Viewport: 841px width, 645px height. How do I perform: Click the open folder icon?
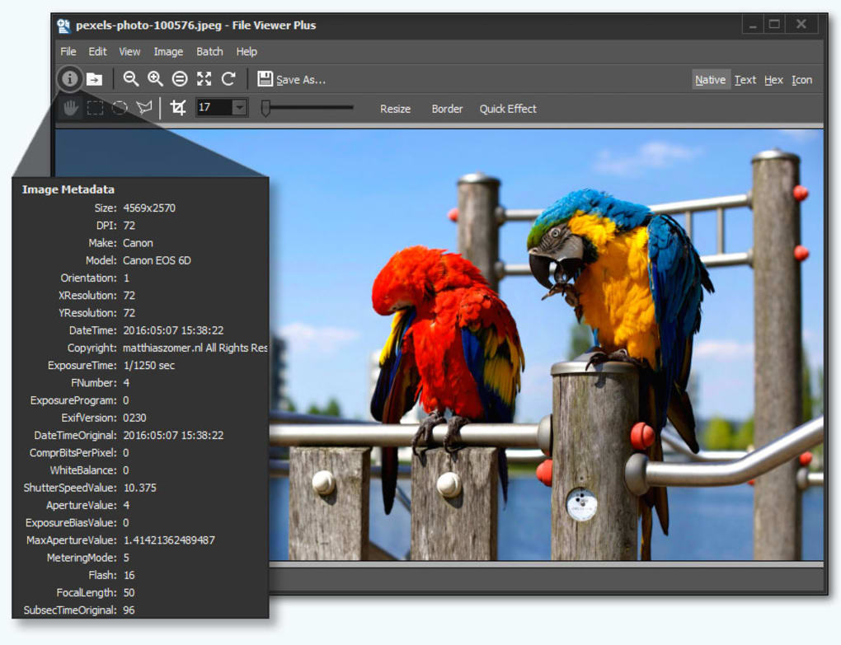95,79
